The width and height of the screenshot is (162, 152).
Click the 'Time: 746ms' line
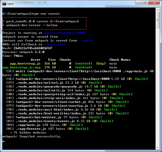(13, 56)
